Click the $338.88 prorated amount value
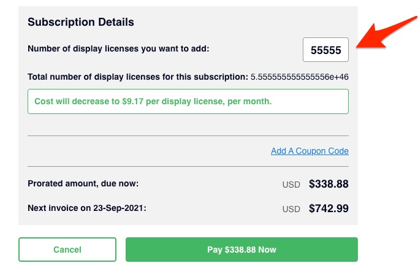Image resolution: width=418 pixels, height=271 pixels. tap(329, 183)
